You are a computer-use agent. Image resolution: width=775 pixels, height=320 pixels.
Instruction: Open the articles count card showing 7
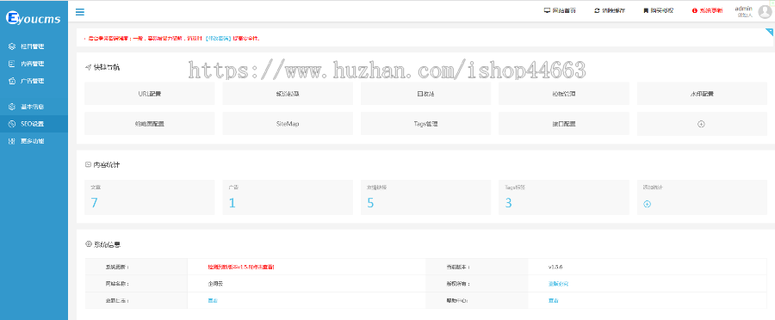pos(149,197)
